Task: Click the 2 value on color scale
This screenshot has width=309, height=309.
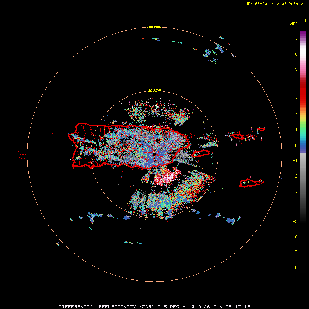Action: (296, 115)
